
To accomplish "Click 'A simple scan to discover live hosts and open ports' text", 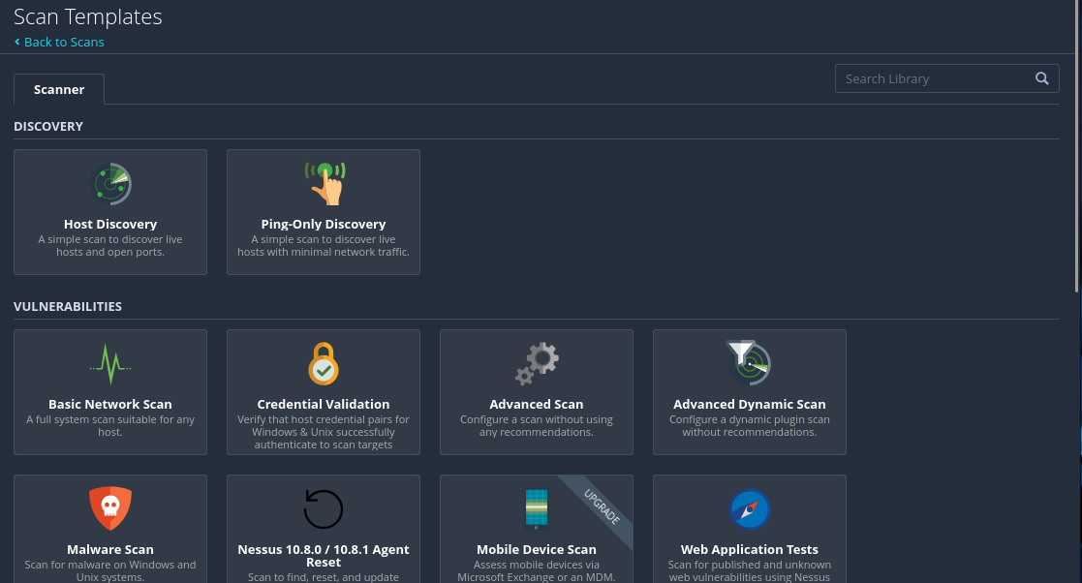I will (110, 246).
